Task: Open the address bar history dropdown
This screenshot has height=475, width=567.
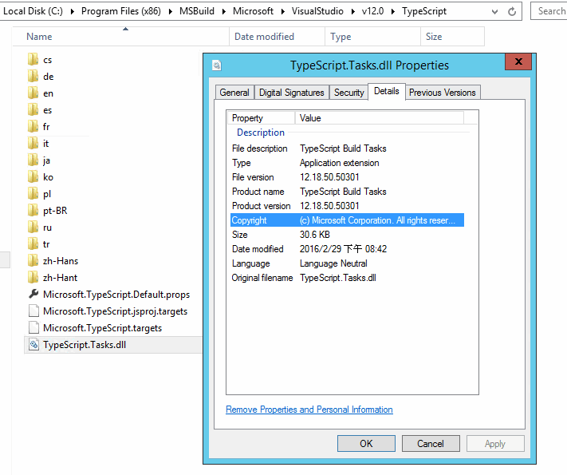Action: tap(494, 12)
